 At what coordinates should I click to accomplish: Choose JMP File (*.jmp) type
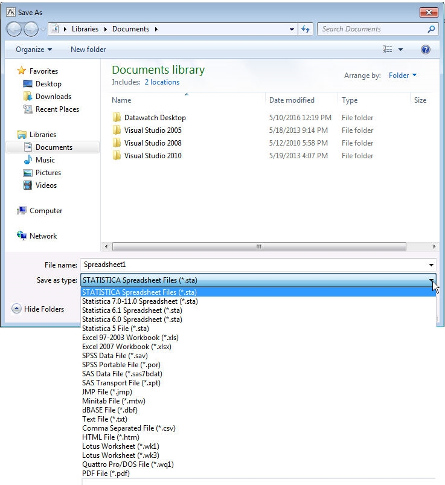pos(258,391)
